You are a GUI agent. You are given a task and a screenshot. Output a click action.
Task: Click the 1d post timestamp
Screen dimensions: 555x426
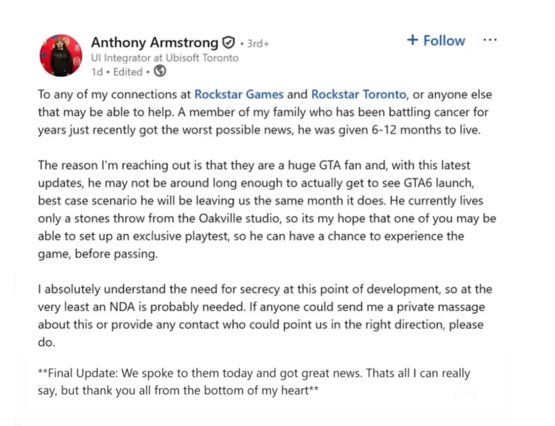tap(97, 72)
